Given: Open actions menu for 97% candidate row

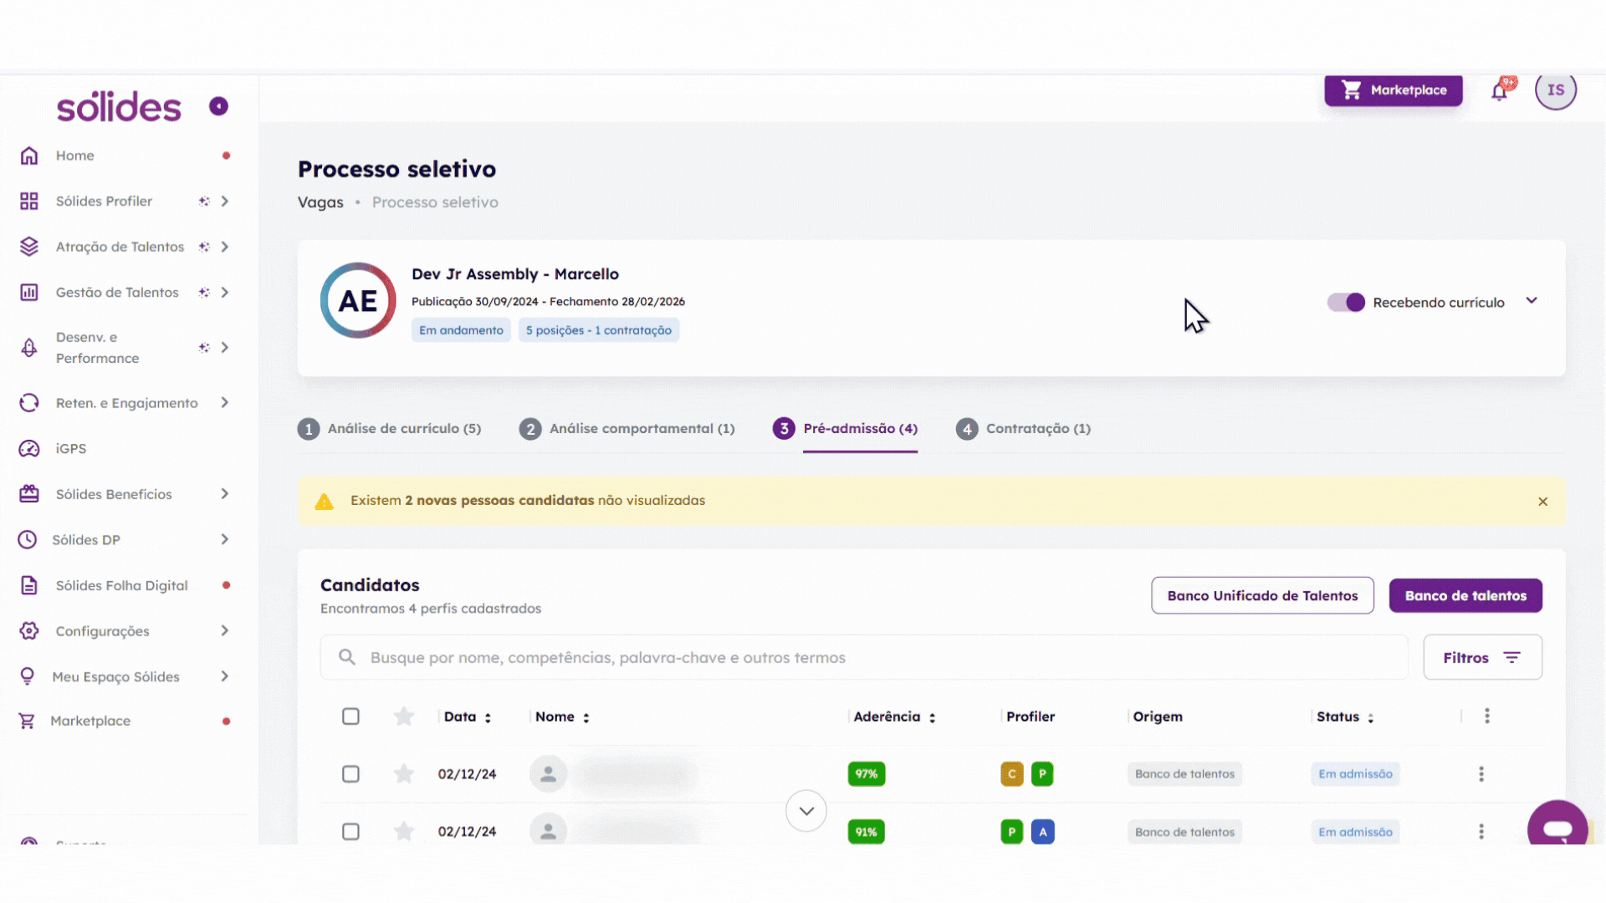Looking at the screenshot, I should [1481, 774].
